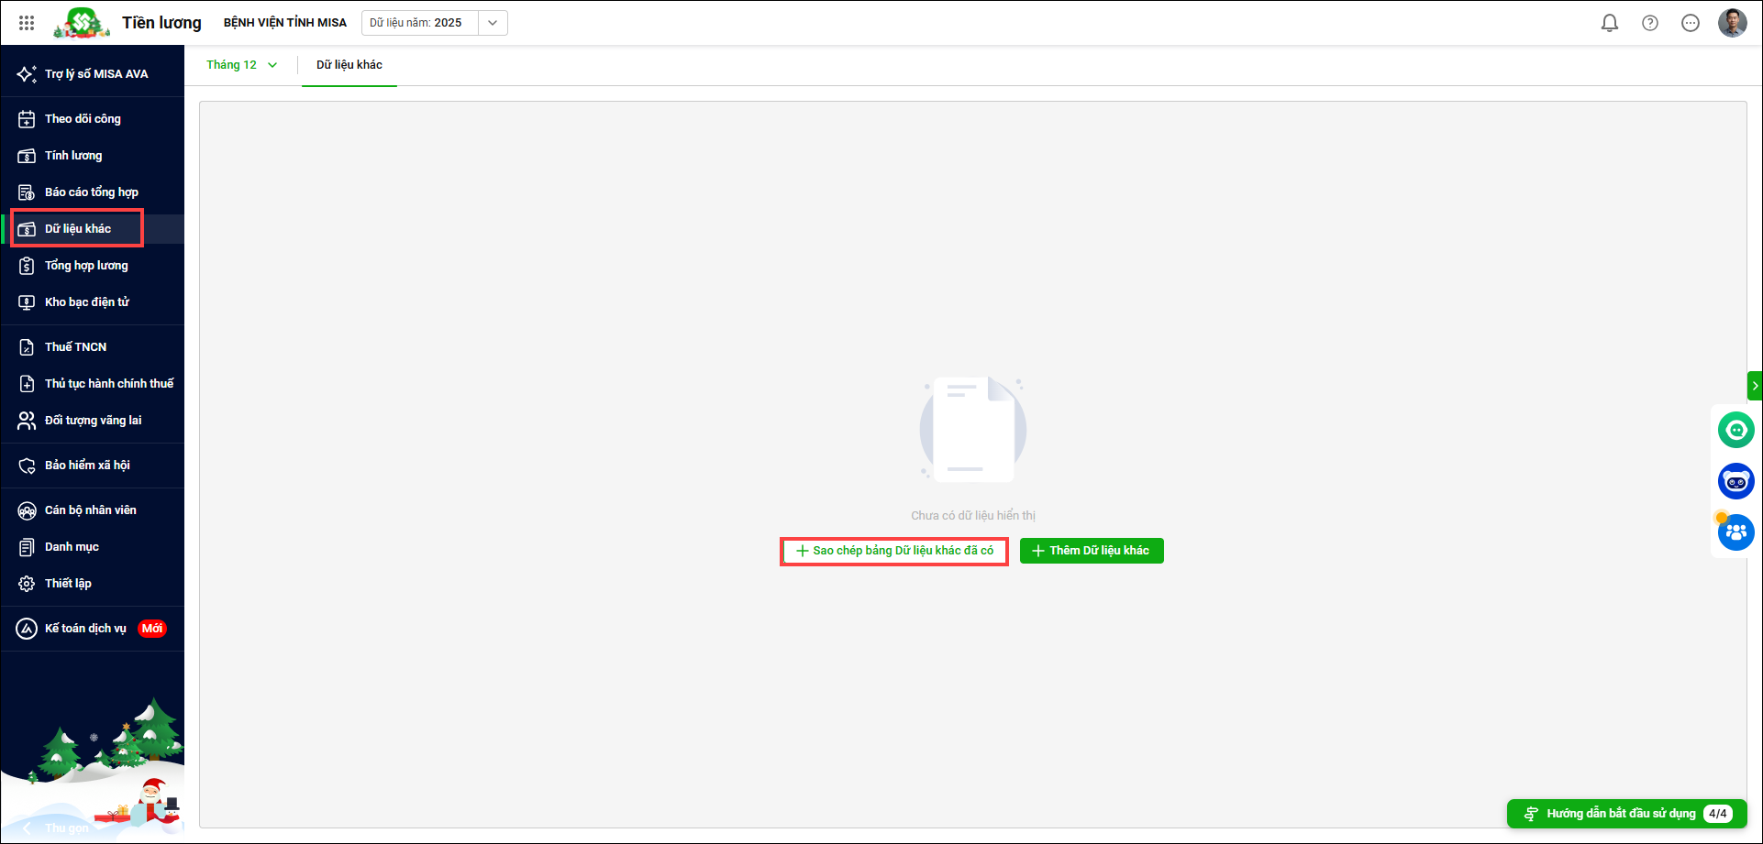This screenshot has height=844, width=1763.
Task: Click Thêm Dữ liệu khác button
Action: pos(1091,551)
